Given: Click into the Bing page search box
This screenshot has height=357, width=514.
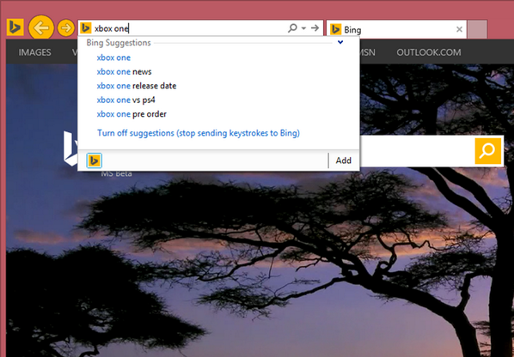Looking at the screenshot, I should [416, 151].
